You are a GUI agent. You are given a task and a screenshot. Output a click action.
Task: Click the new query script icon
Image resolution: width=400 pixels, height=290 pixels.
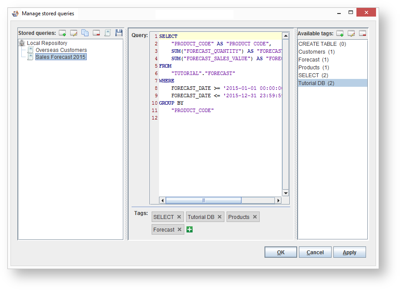click(x=108, y=33)
